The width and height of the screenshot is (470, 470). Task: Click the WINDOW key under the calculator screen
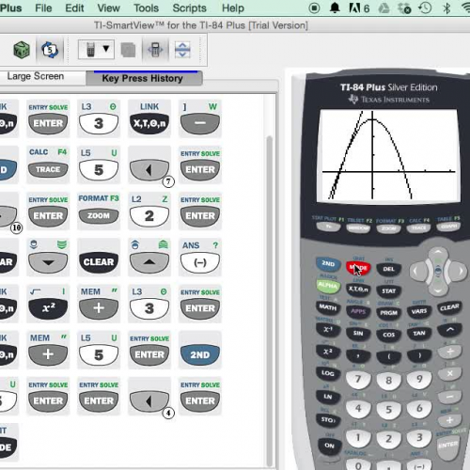pos(358,227)
